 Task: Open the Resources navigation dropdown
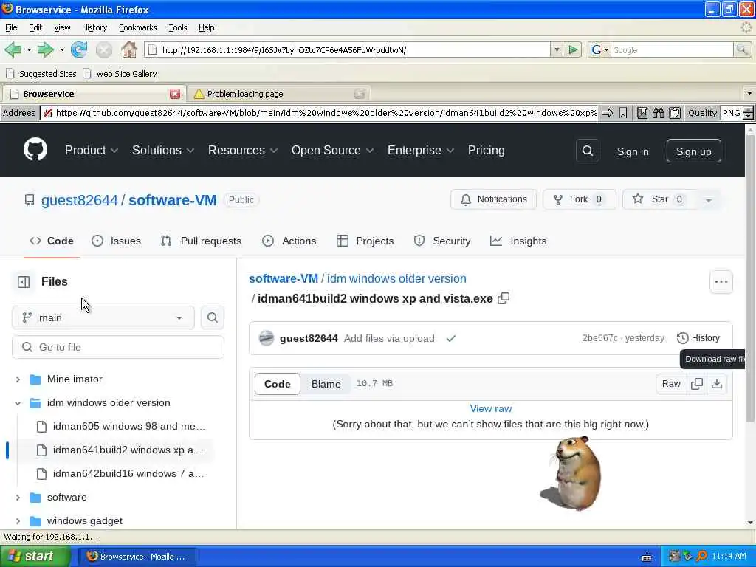(x=242, y=151)
